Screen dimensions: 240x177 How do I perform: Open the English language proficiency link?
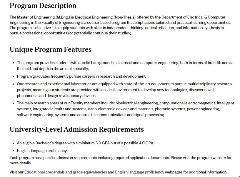139,172
